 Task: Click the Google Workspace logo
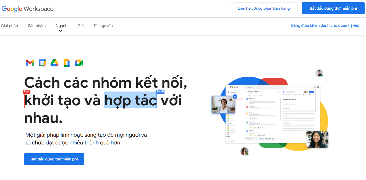(27, 9)
